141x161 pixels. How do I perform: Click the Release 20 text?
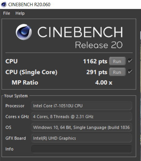[99, 45]
